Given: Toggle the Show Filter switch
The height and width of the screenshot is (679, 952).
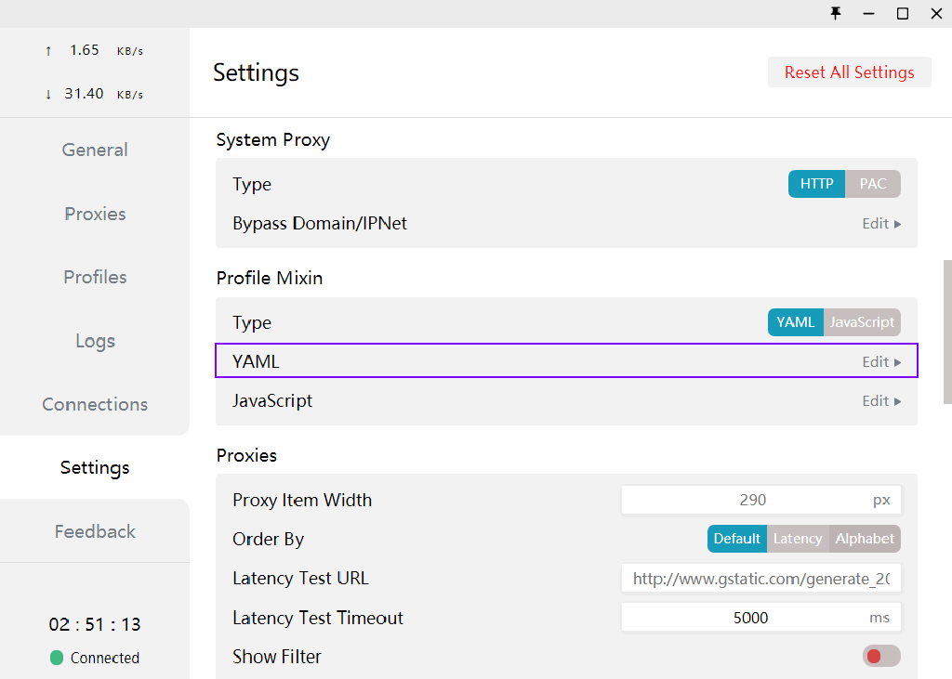Looking at the screenshot, I should 880,657.
